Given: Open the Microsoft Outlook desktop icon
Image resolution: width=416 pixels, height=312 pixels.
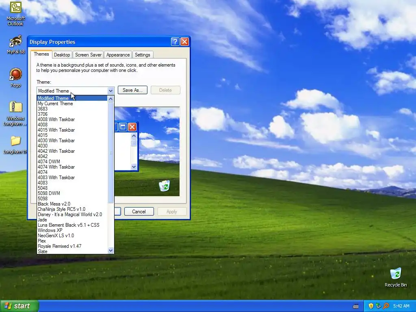Looking at the screenshot, I should tap(15, 13).
